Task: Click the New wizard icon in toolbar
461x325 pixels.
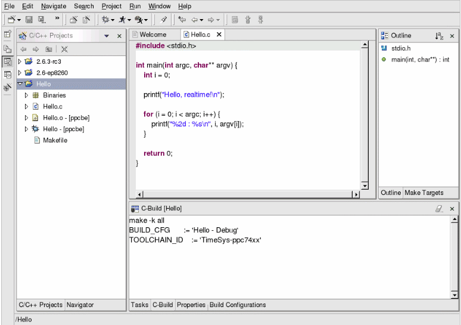Action: point(11,20)
